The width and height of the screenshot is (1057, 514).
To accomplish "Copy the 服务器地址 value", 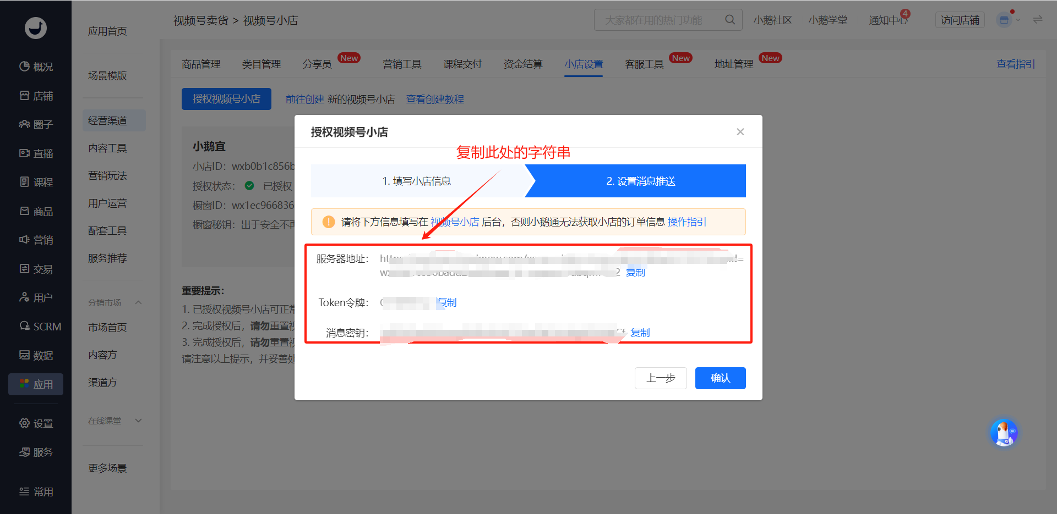I will pos(635,272).
